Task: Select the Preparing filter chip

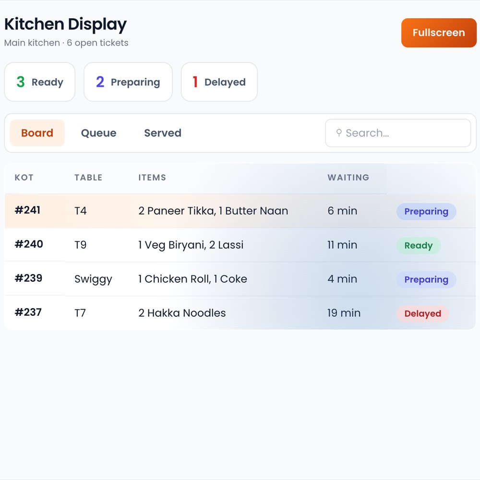Action: [x=128, y=82]
